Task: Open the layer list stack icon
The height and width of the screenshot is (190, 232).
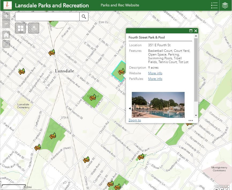Action: pyautogui.click(x=225, y=5)
